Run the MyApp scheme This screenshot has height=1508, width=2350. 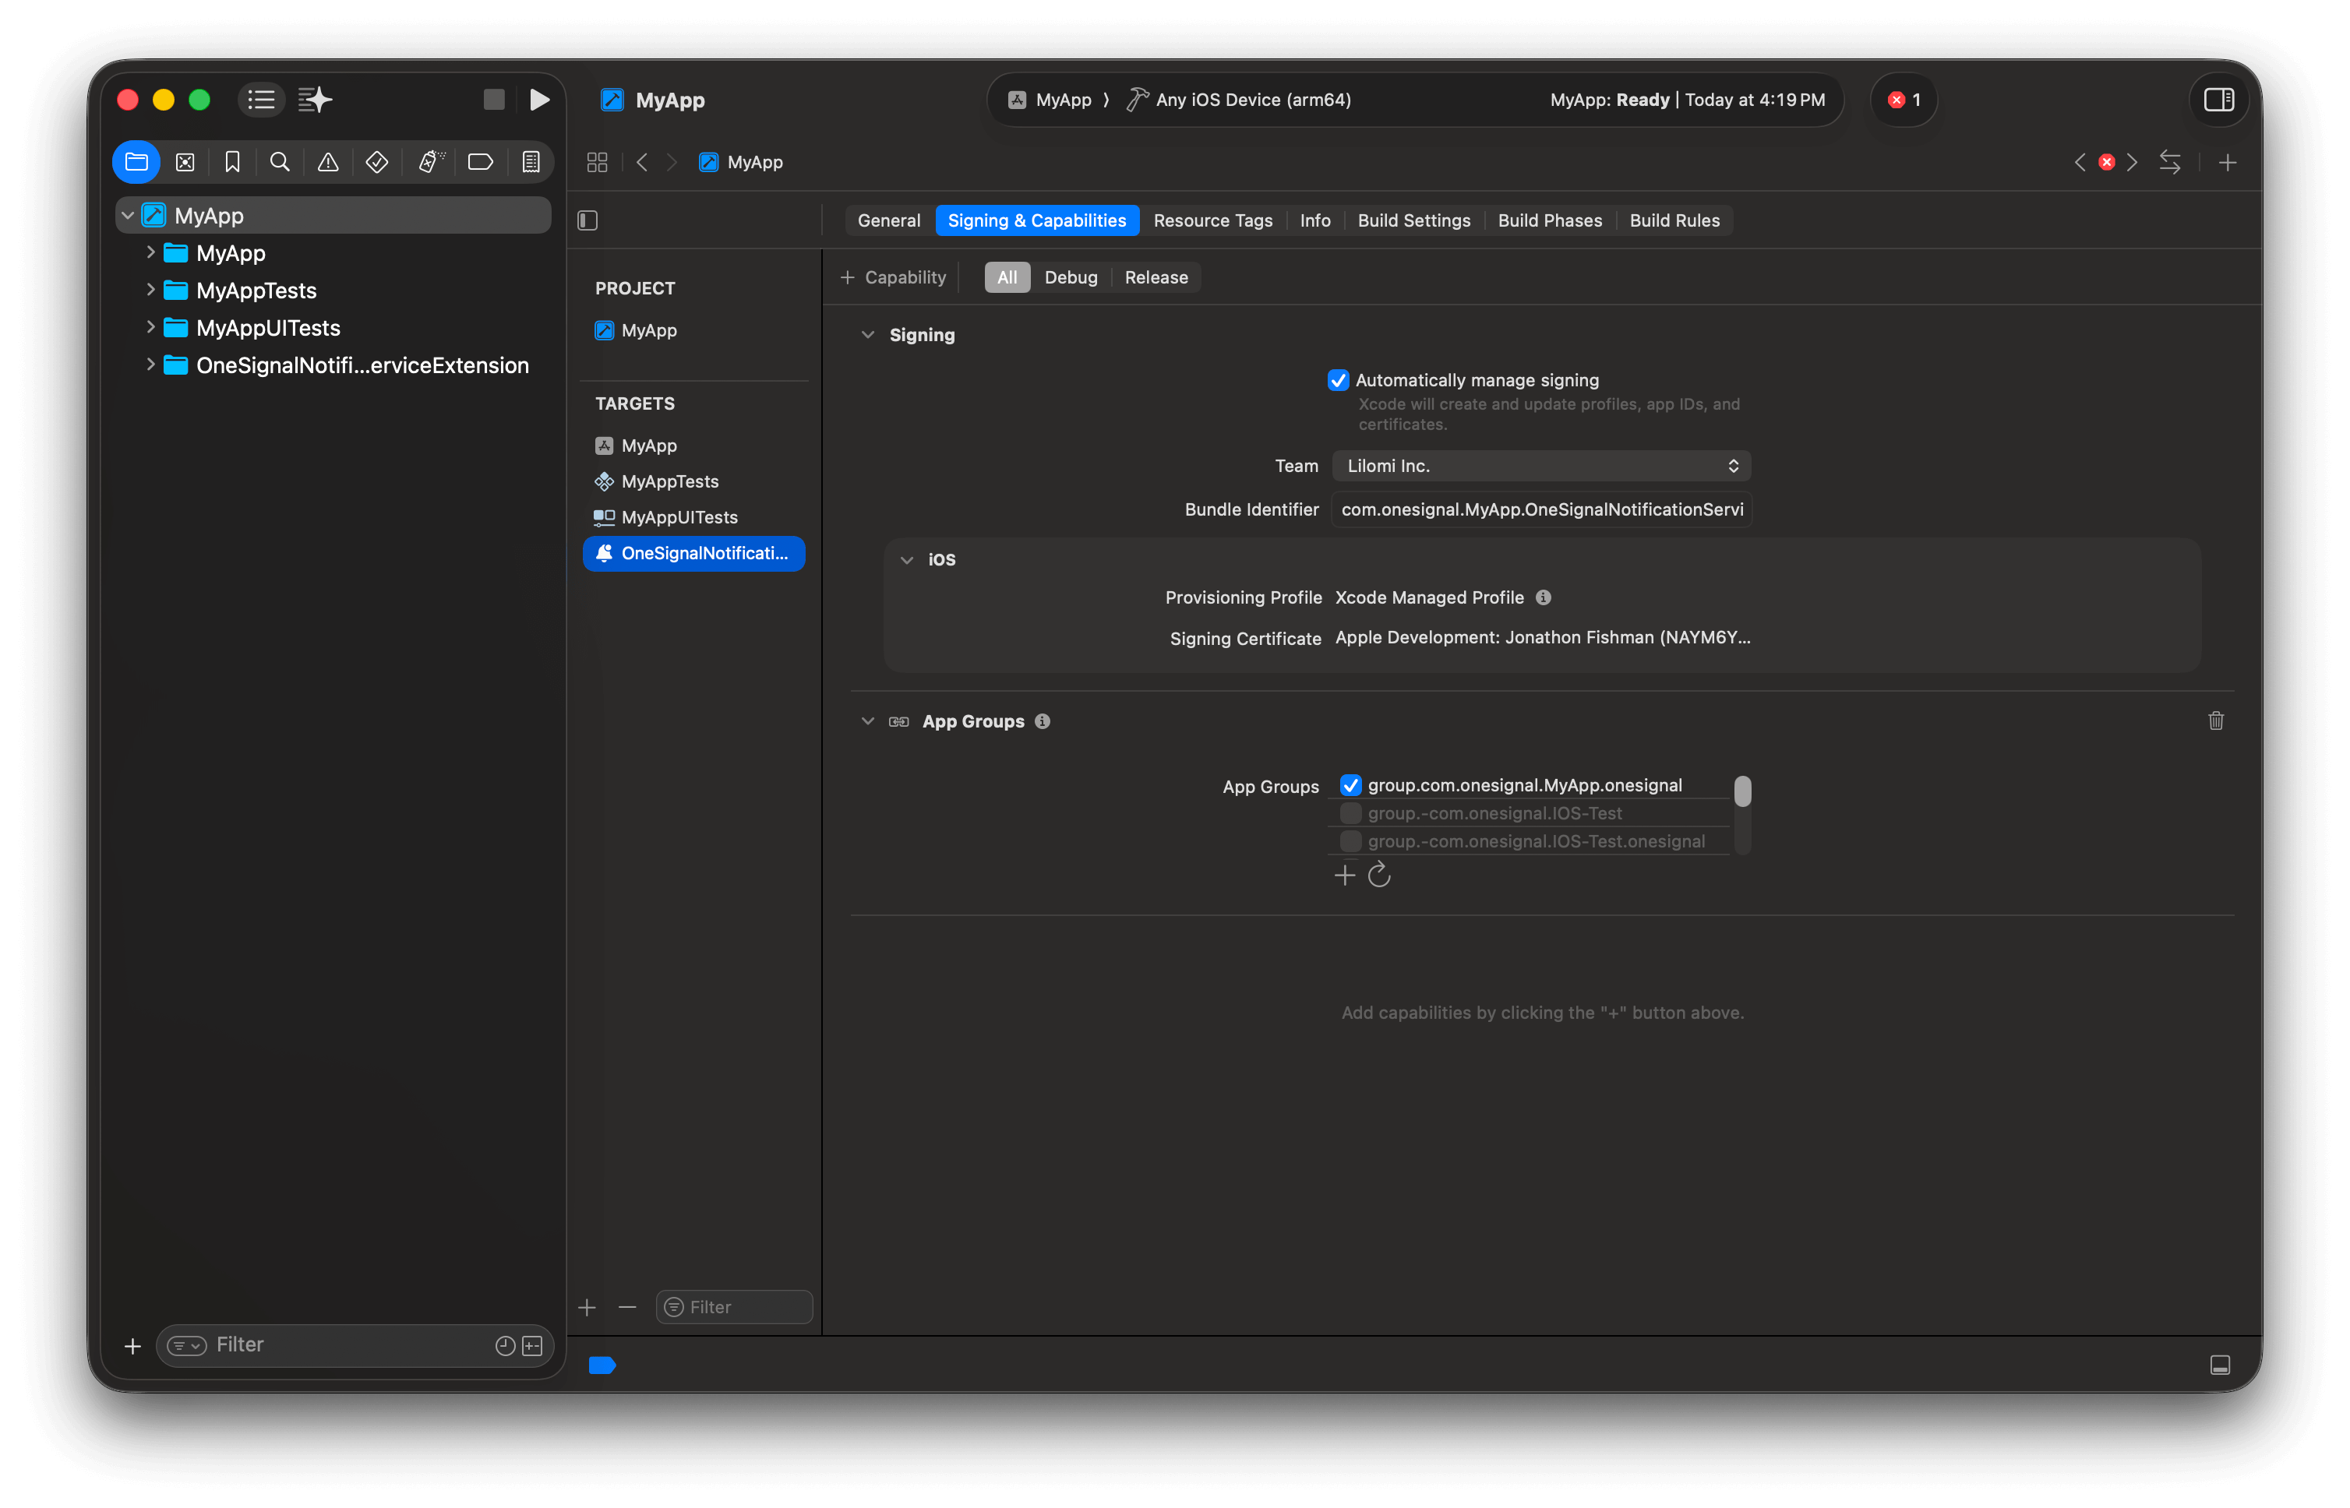pyautogui.click(x=540, y=99)
